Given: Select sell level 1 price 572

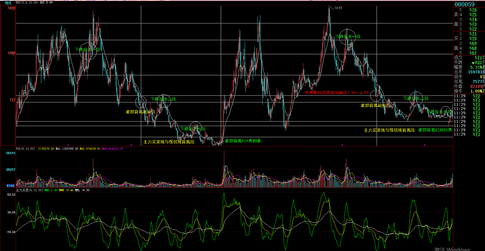Looking at the screenshot, I should click(473, 29).
